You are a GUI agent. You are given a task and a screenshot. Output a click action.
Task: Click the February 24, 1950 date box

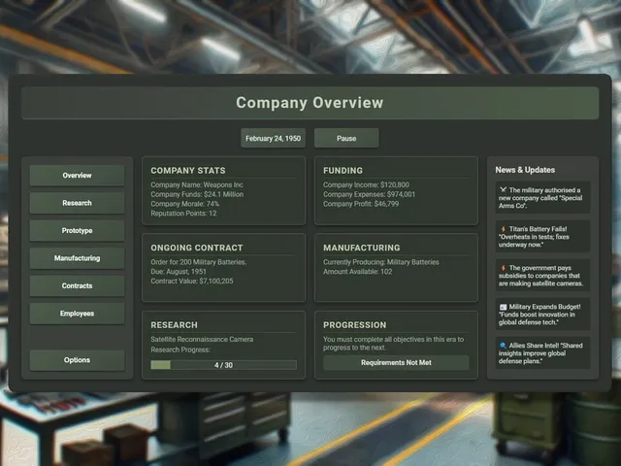[x=273, y=138]
